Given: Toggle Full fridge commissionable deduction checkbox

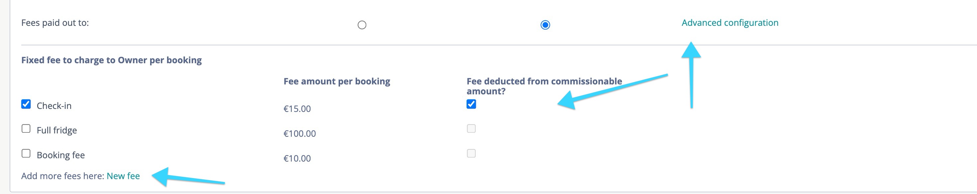Looking at the screenshot, I should point(471,128).
